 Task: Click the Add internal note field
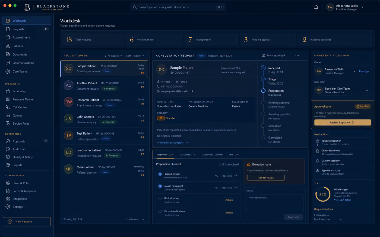tap(275, 203)
